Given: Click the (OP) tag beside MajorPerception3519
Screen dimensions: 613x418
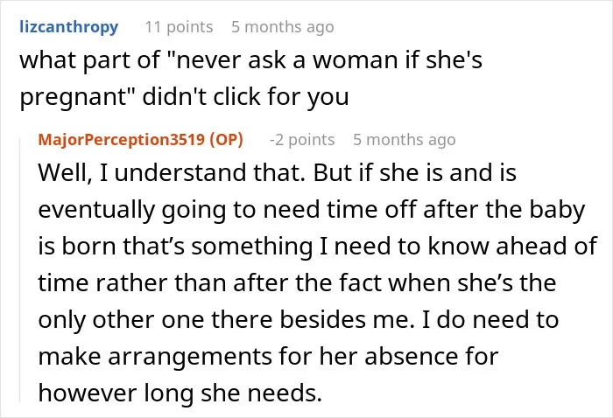Looking at the screenshot, I should (226, 140).
